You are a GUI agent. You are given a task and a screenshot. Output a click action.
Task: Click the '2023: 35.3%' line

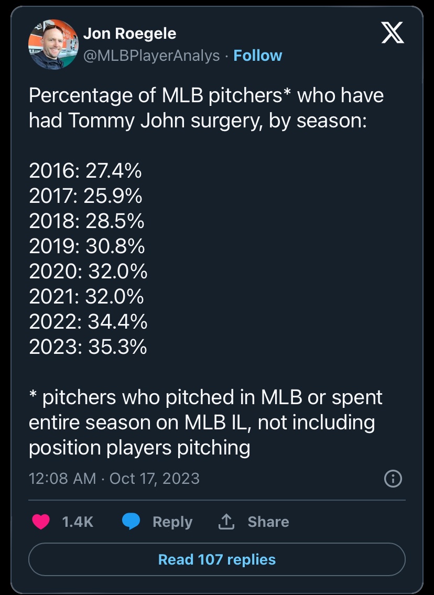pyautogui.click(x=88, y=347)
